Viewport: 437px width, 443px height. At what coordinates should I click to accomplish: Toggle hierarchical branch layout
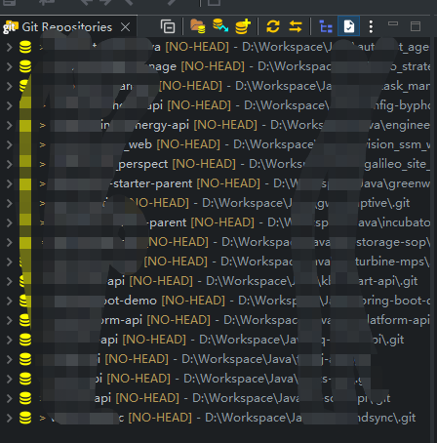tap(326, 26)
